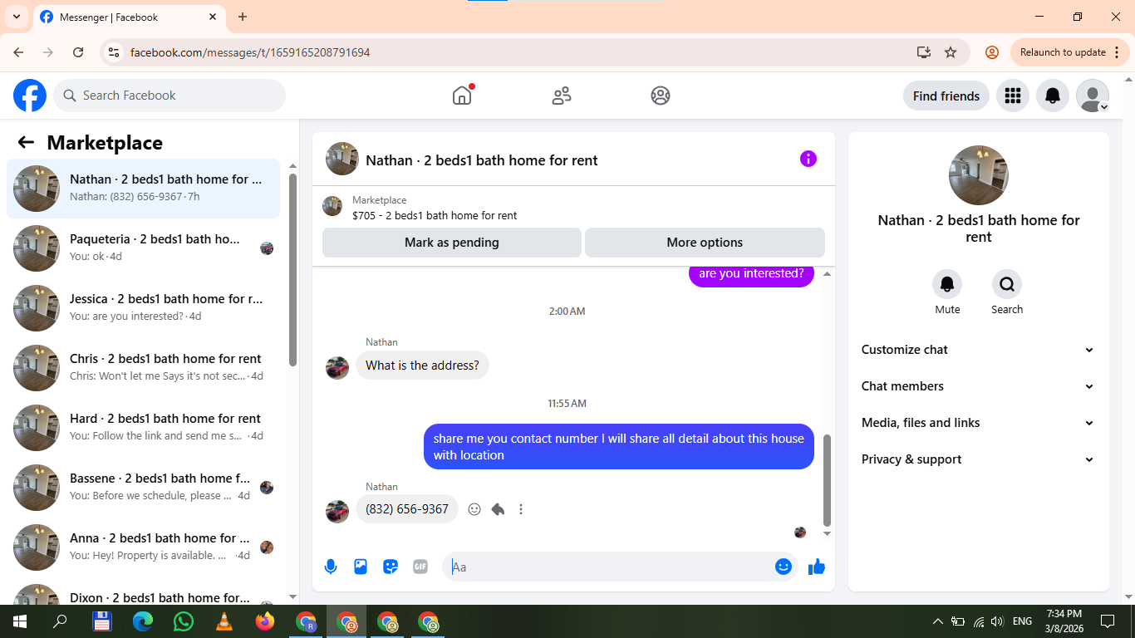1135x638 pixels.
Task: Attach a photo file to message
Action: point(361,567)
